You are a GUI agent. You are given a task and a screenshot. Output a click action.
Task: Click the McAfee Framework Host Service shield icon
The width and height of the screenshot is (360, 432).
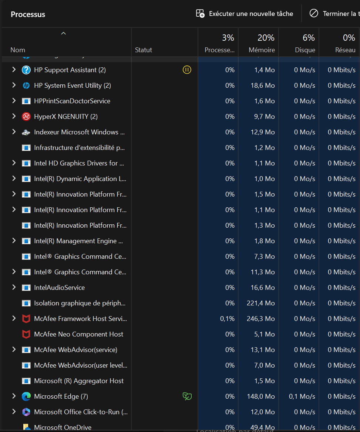26,319
